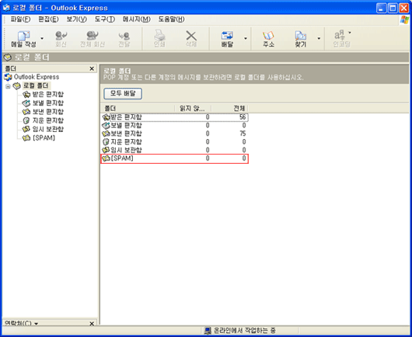Open the 주소 address book icon
Image resolution: width=412 pixels, height=337 pixels.
pos(268,36)
